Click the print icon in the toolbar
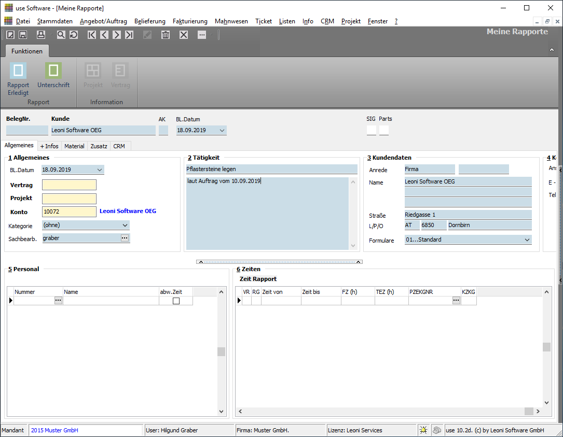 click(x=41, y=35)
